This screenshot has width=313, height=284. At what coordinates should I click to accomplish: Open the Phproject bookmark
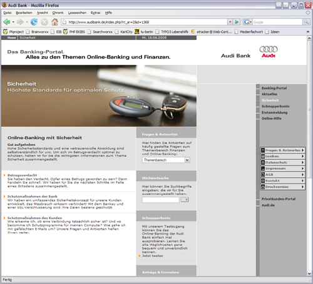click(x=13, y=32)
